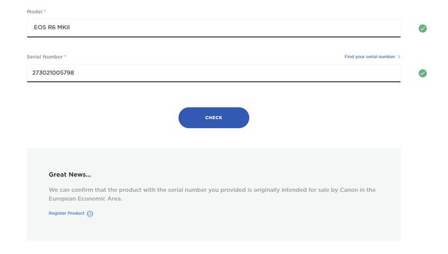This screenshot has height=254, width=448.
Task: Click the serial digits 273021005798
Action: (x=53, y=72)
